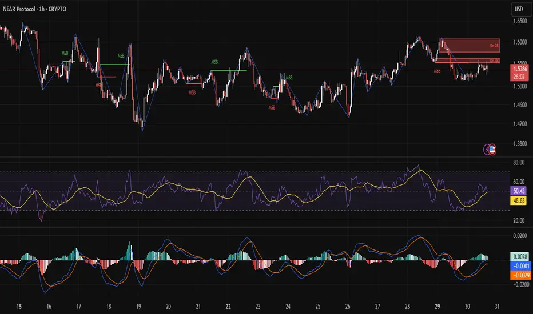Click date 26 on the time axis
The image size is (533, 314).
pos(348,307)
